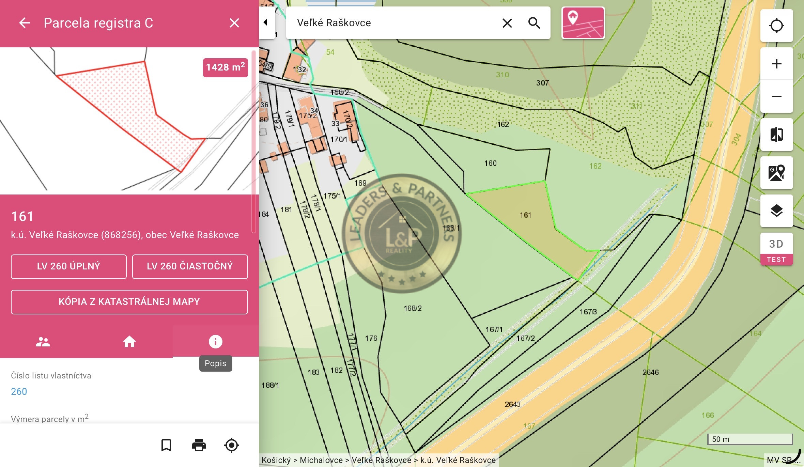Viewport: 804px width, 467px height.
Task: Select parcel 2643 on the map
Action: (x=513, y=405)
